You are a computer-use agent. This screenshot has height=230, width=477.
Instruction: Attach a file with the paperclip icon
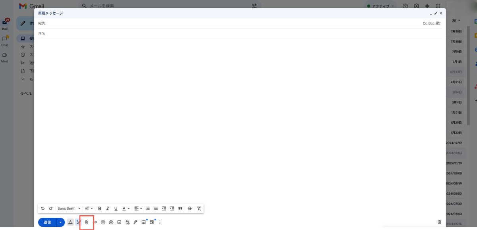87,222
